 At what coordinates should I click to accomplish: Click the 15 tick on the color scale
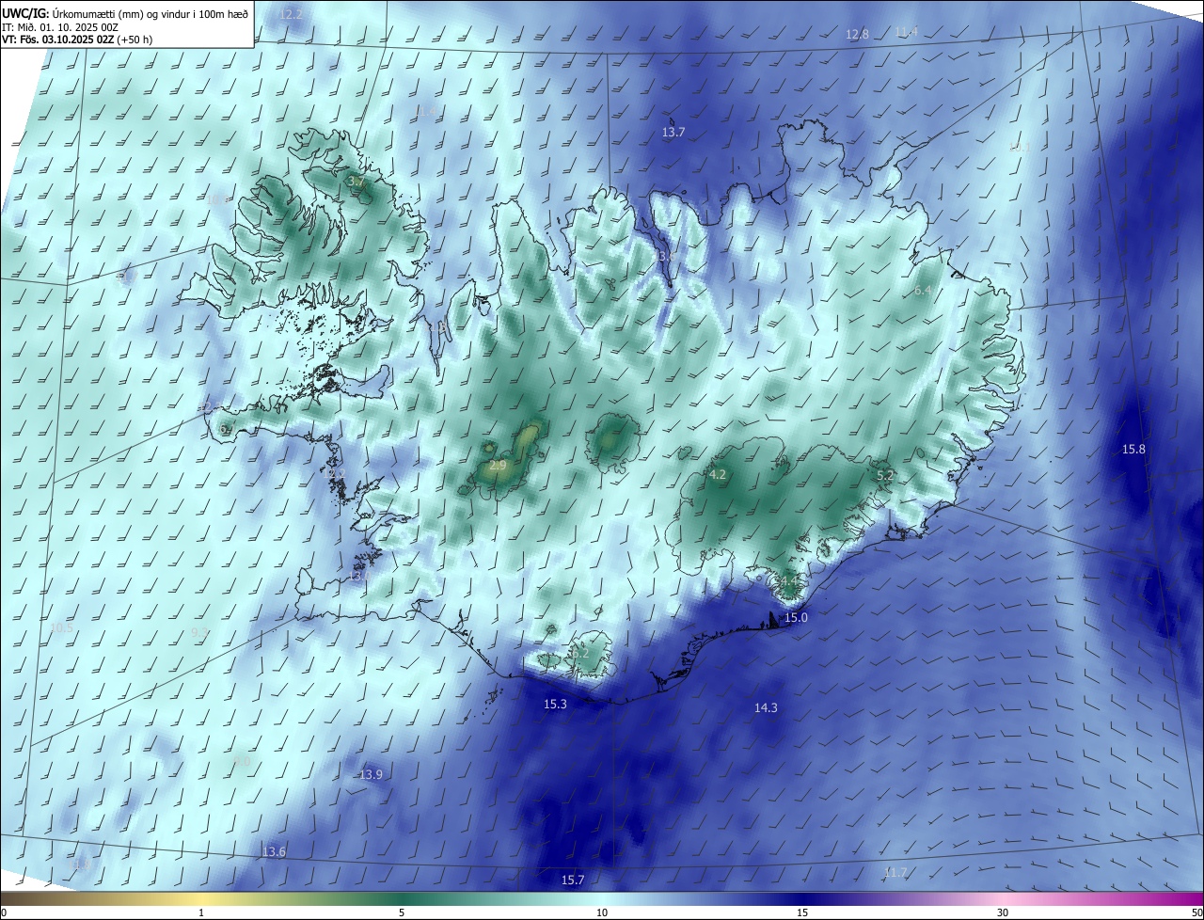[x=802, y=912]
